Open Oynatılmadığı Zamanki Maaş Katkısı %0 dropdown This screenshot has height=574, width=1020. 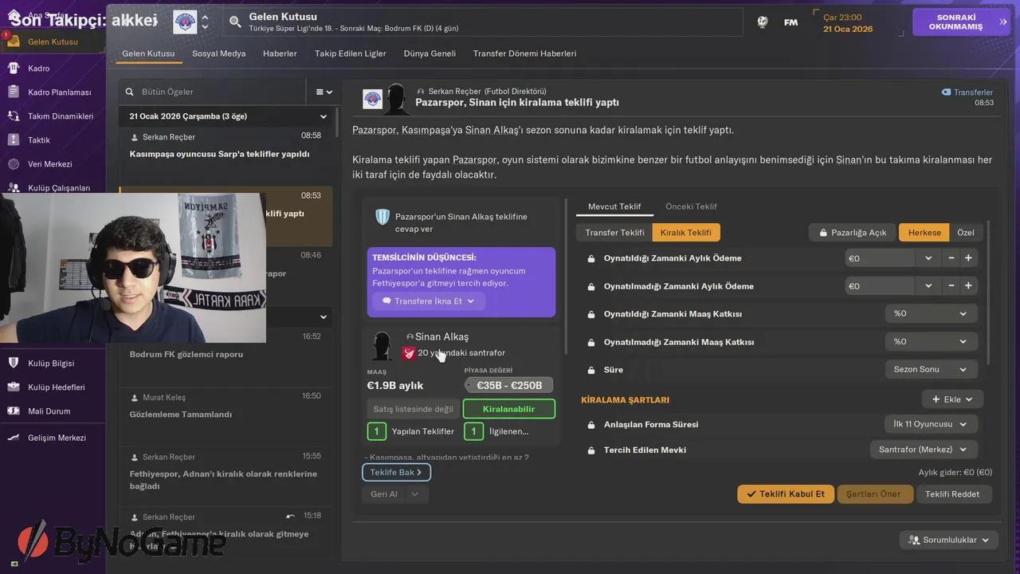[x=931, y=341]
